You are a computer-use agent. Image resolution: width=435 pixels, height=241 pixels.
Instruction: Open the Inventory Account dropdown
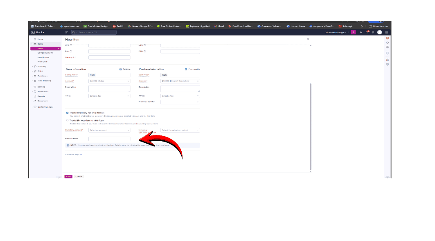pyautogui.click(x=109, y=130)
